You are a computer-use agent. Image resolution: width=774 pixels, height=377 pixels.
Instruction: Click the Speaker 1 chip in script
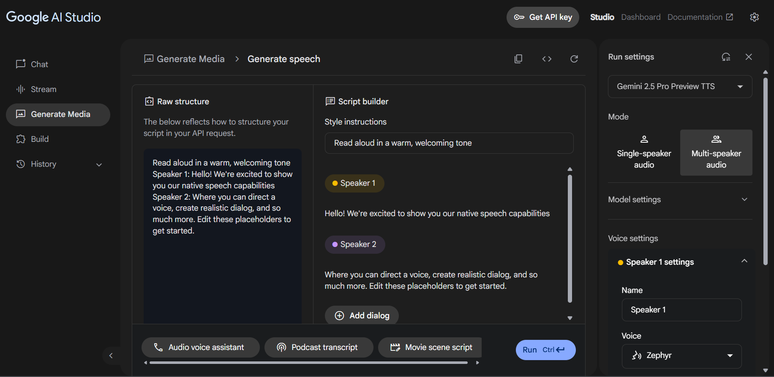pyautogui.click(x=354, y=183)
